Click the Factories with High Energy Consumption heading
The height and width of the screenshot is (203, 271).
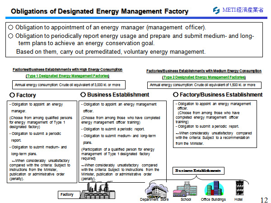67,70
